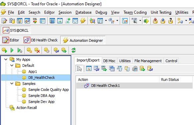This screenshot has height=125, width=194.
Task: Open dropdown arrow beside PL/SQL profiler icon
Action: tap(140, 20)
